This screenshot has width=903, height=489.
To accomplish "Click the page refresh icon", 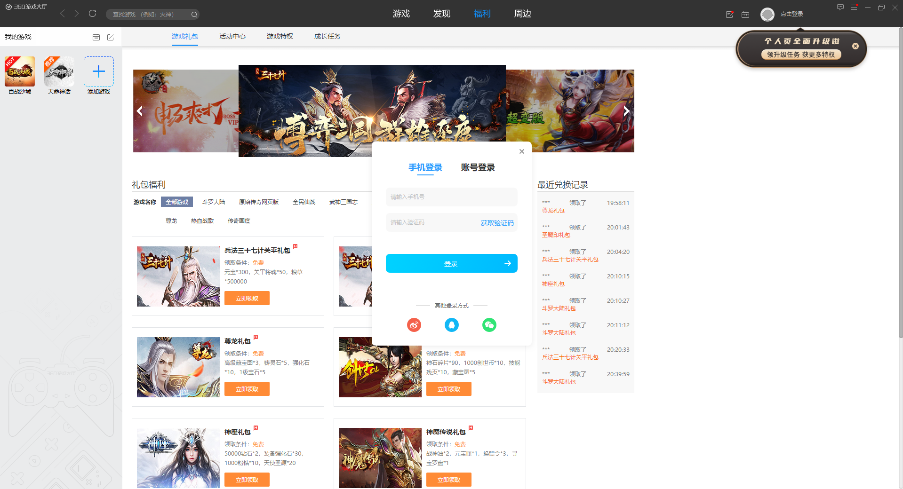I will click(92, 14).
